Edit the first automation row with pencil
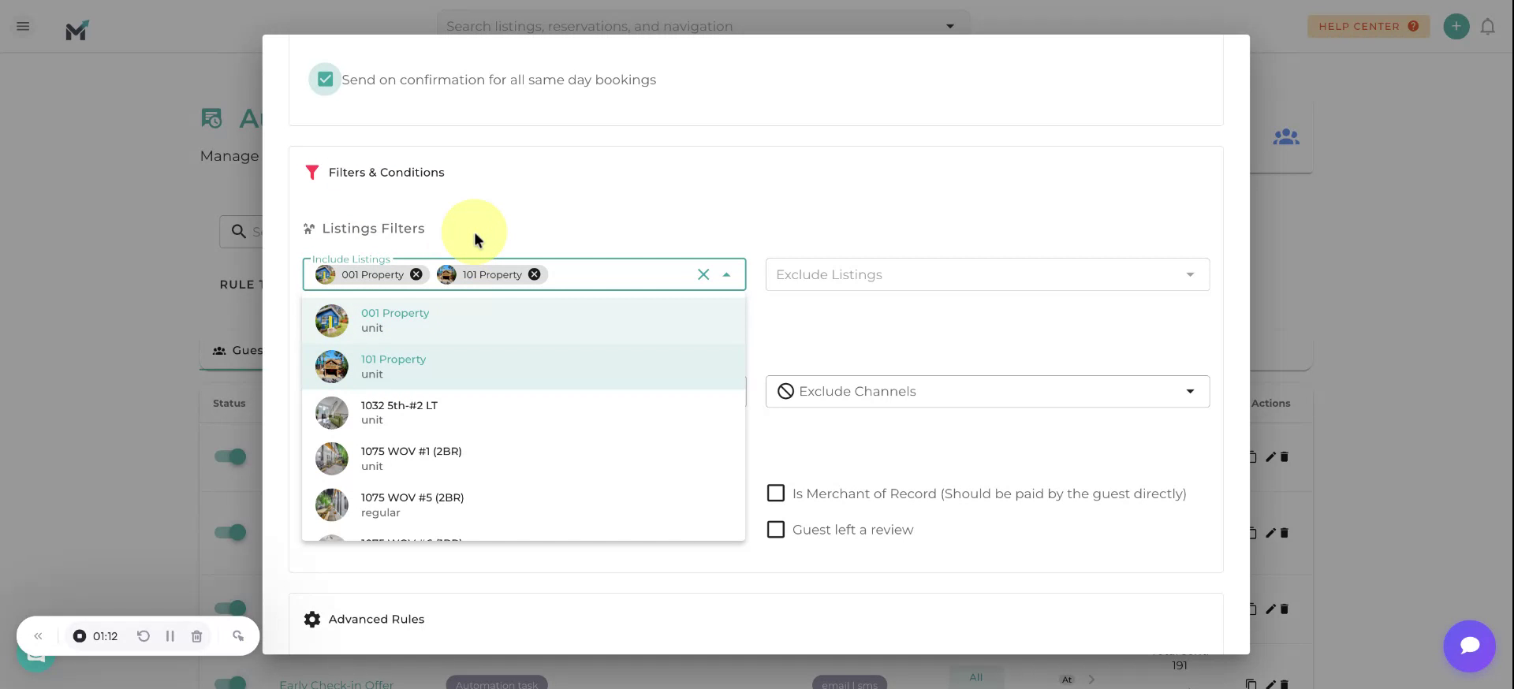Viewport: 1514px width, 689px height. click(x=1270, y=456)
